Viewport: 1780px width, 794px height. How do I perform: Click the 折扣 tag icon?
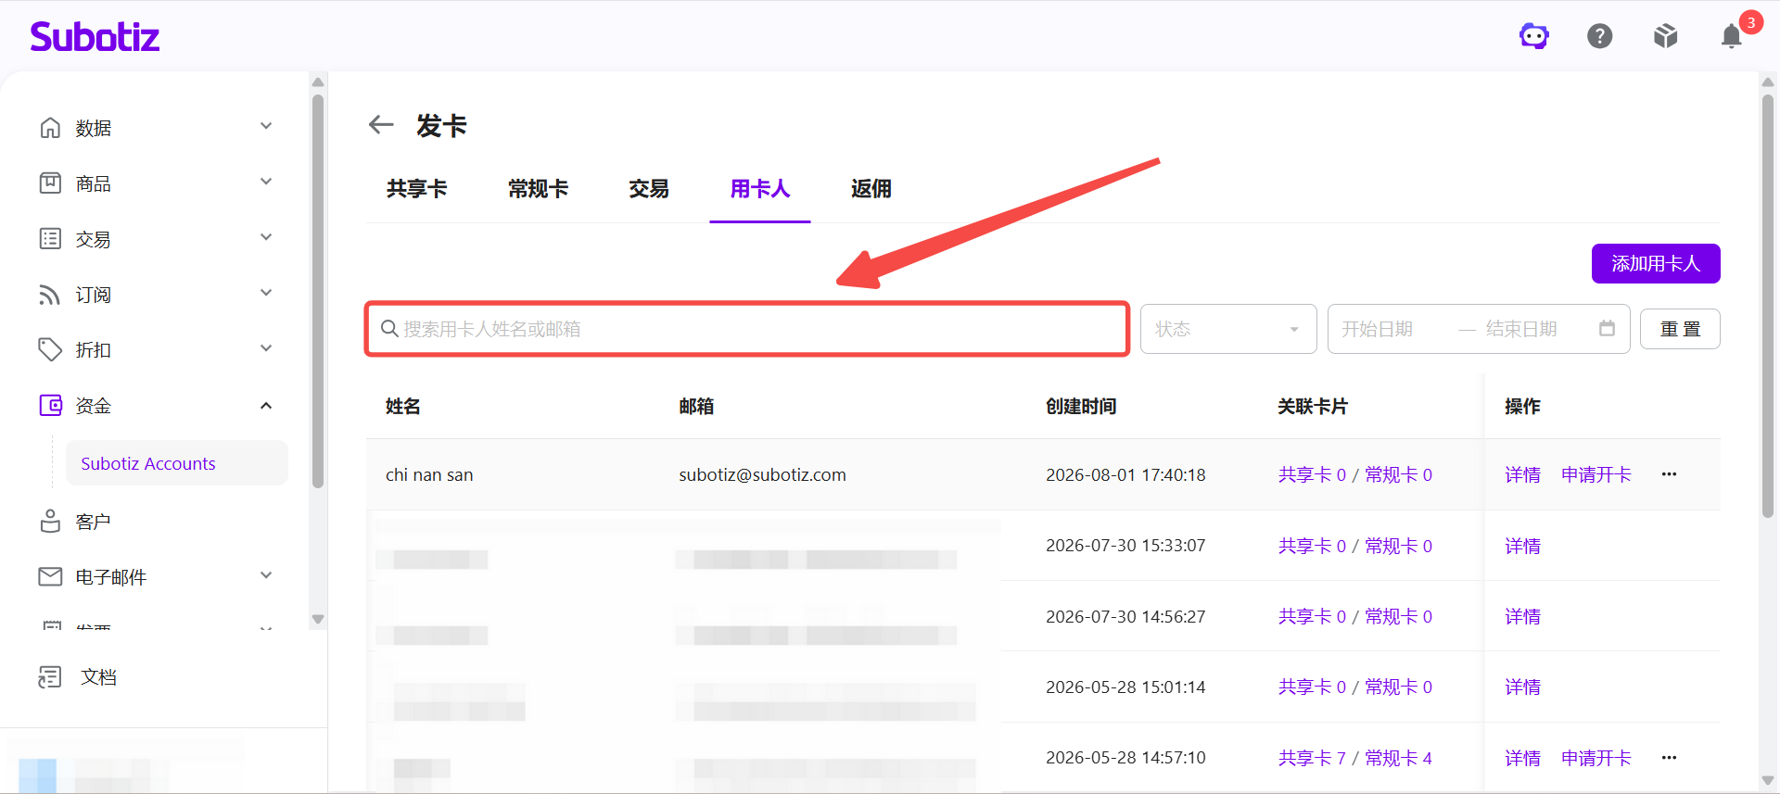tap(50, 349)
